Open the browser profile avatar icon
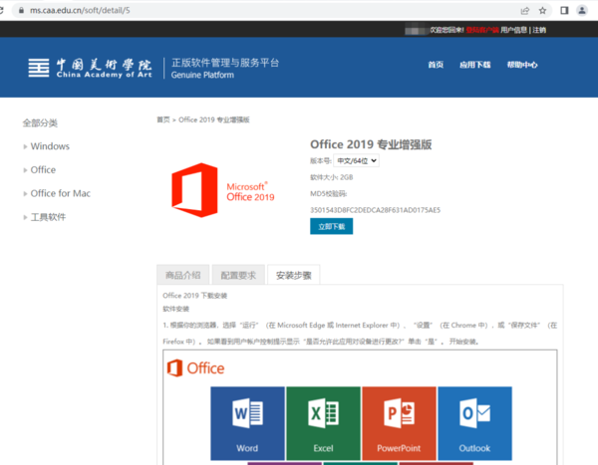Viewport: 598px width, 465px height. coord(581,10)
